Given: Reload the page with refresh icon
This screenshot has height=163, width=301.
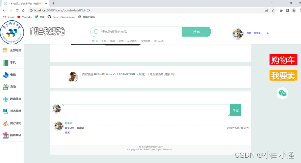Looking at the screenshot, I should coord(17,10).
